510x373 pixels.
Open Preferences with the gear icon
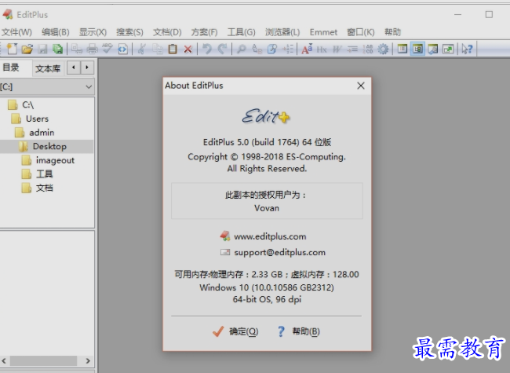[383, 49]
